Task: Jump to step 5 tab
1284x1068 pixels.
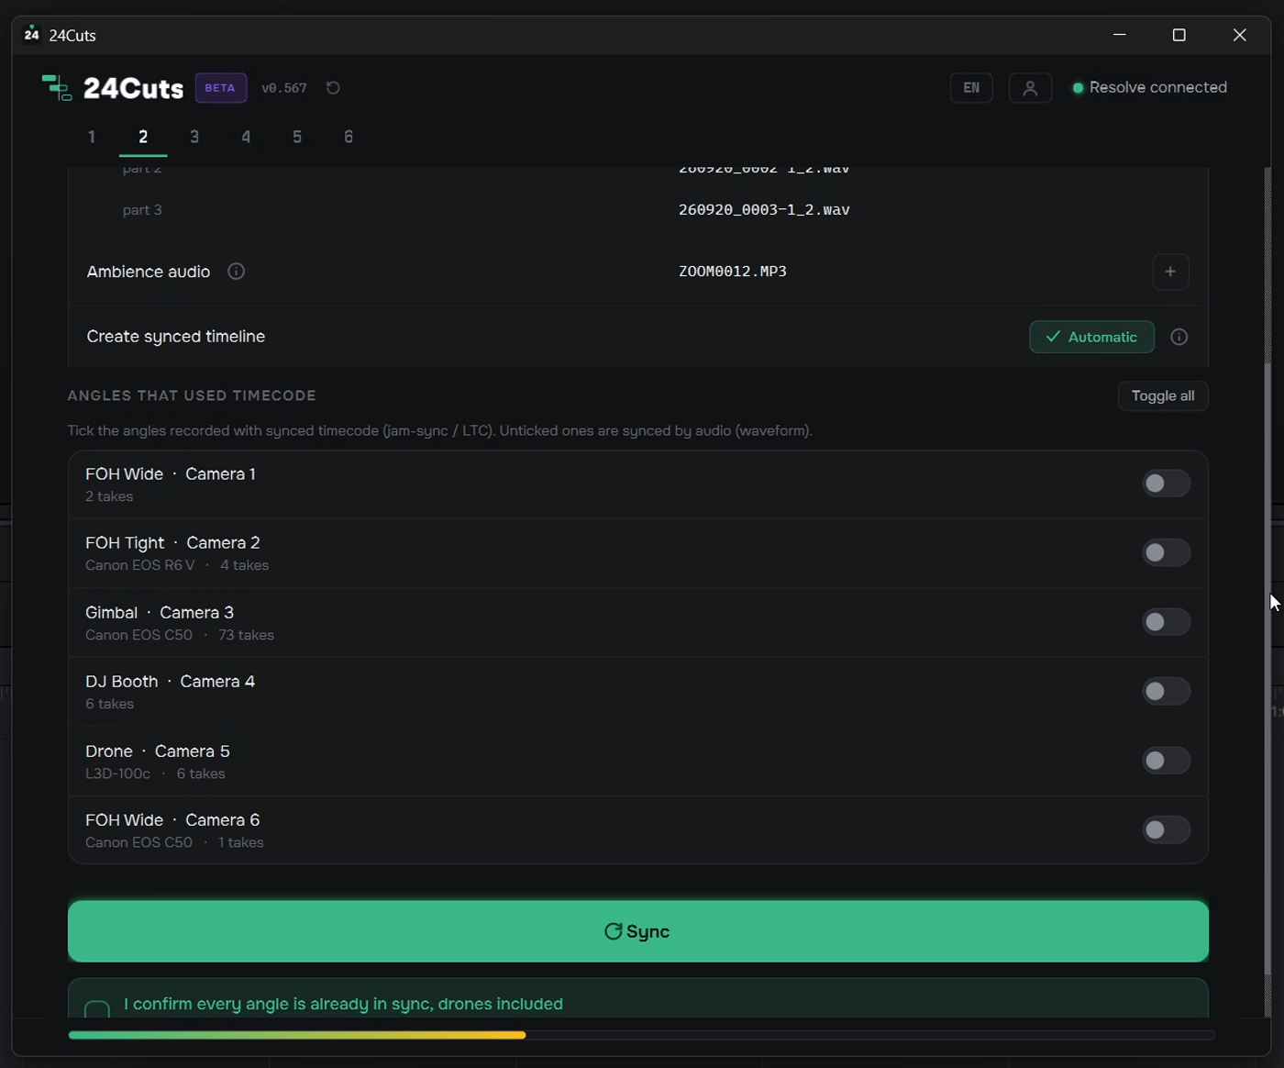Action: point(297,137)
